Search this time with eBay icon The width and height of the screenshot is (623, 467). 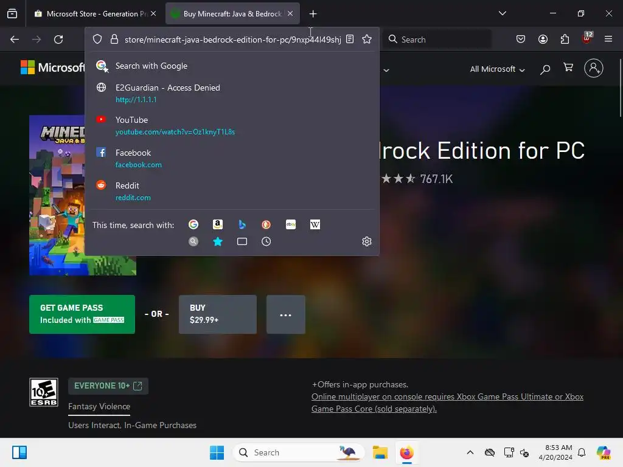click(291, 225)
